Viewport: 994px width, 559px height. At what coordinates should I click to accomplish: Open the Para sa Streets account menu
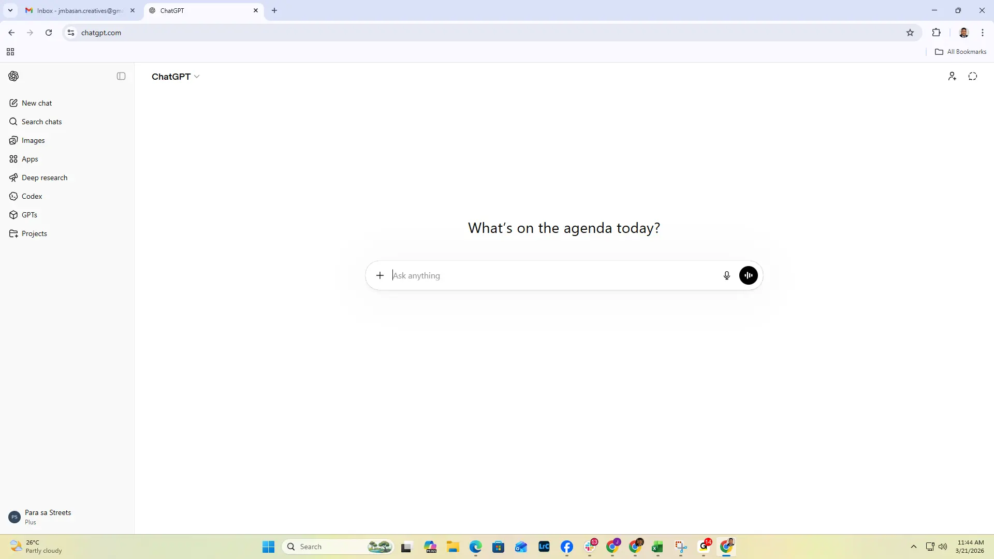coord(67,517)
